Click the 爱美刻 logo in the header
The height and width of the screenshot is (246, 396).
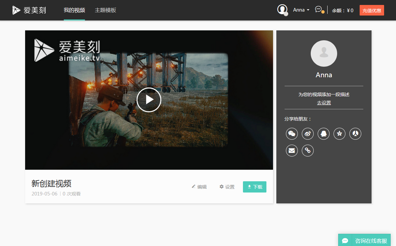(29, 10)
